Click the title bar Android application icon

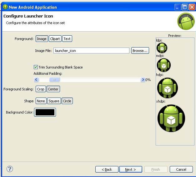5,7
